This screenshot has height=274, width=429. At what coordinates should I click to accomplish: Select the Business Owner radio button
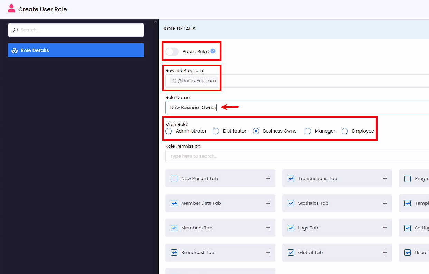point(256,131)
